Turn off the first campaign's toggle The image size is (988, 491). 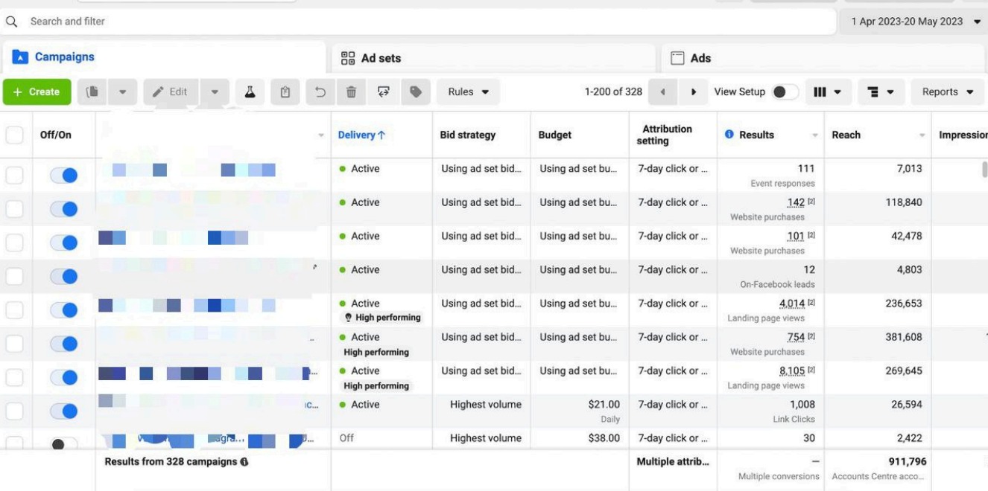[x=64, y=176]
